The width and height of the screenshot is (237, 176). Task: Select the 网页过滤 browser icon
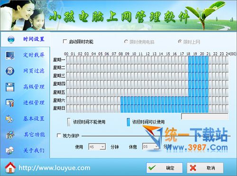[x=10, y=71]
